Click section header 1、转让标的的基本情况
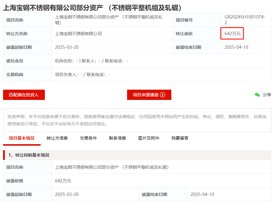The height and width of the screenshot is (202, 272). click(29, 155)
